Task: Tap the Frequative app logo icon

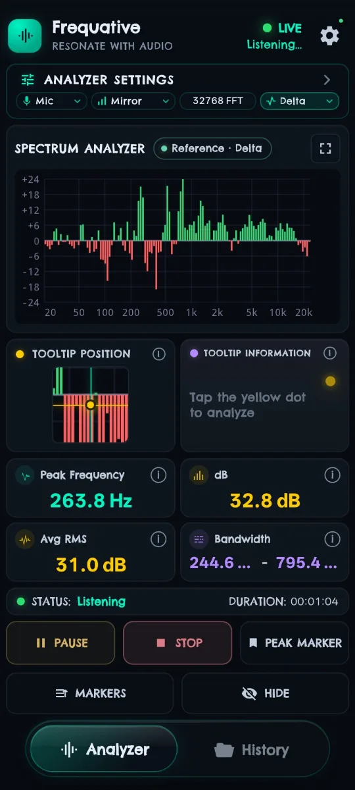Action: pyautogui.click(x=25, y=36)
